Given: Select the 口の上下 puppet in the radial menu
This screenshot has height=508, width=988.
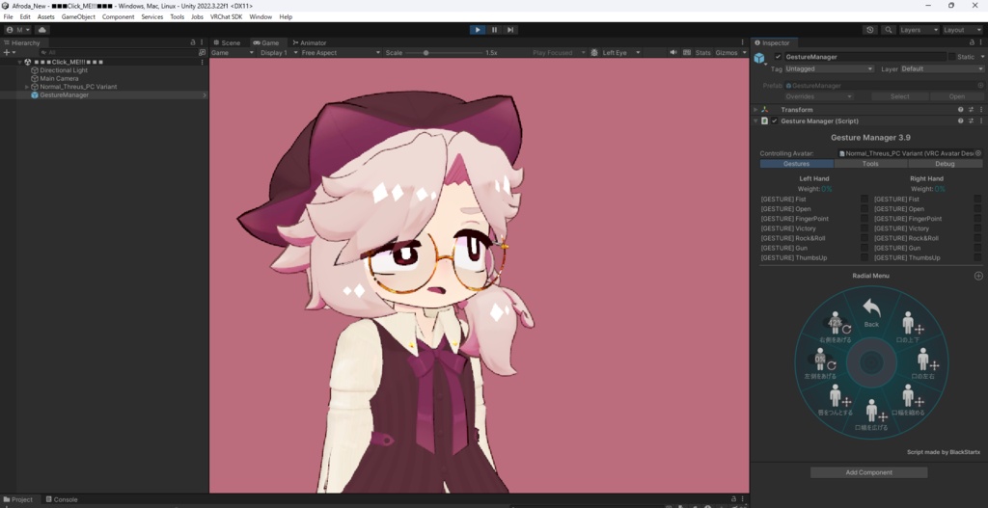Looking at the screenshot, I should (x=908, y=328).
